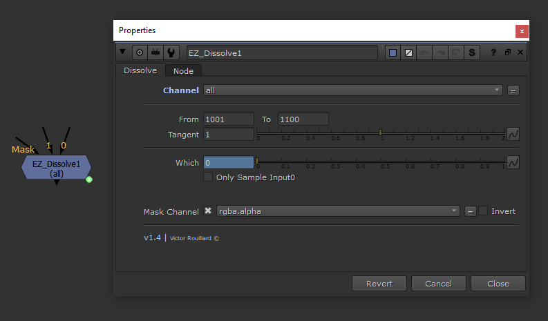
Task: Open the Mask Channel rgba.alpha dropdown
Action: click(x=338, y=211)
